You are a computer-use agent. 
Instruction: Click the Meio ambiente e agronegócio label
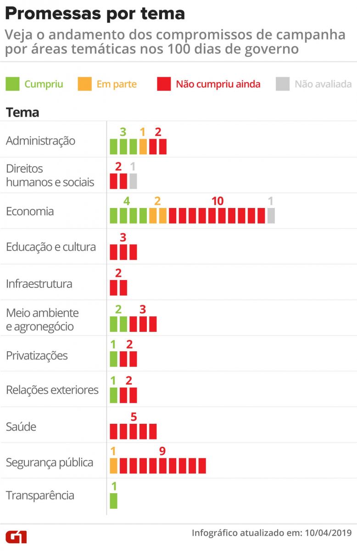pos(42,320)
